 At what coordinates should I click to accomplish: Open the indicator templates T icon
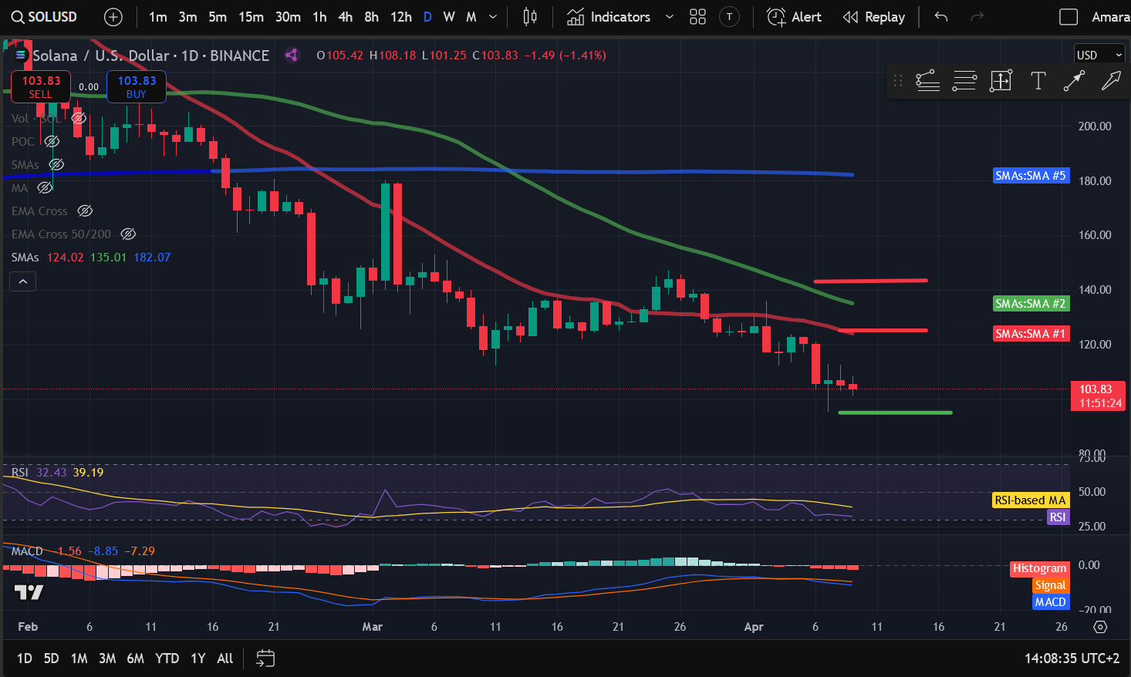pos(729,17)
